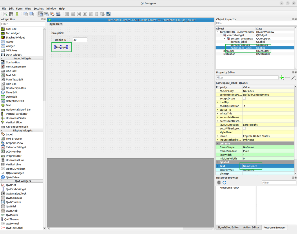Click the text property value 'Namespace'
The image size is (297, 234).
tap(250, 166)
